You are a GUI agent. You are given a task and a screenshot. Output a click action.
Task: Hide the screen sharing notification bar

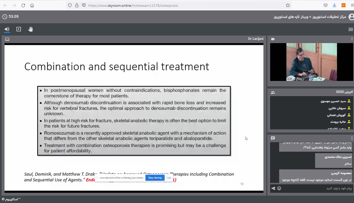169,178
